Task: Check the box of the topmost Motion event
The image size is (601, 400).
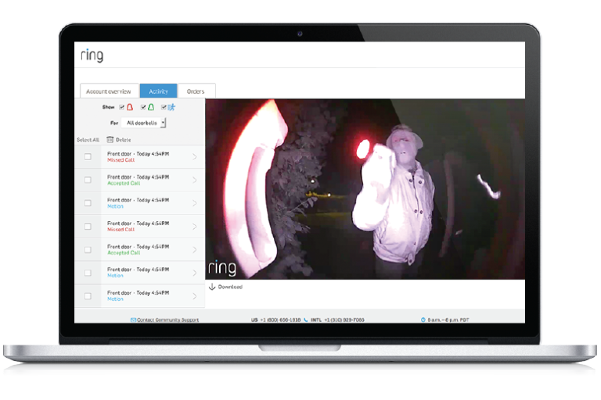Action: click(x=88, y=203)
